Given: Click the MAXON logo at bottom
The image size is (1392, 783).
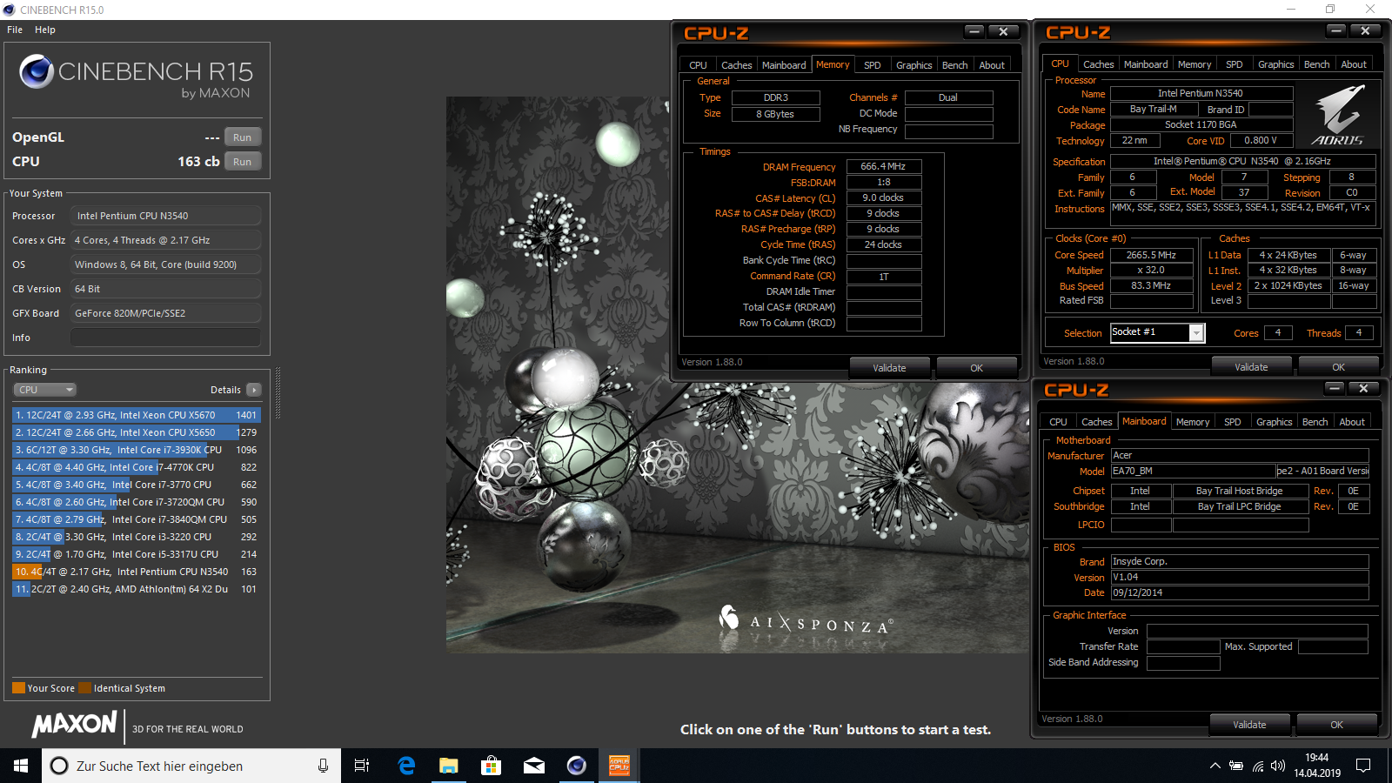Looking at the screenshot, I should 75,725.
